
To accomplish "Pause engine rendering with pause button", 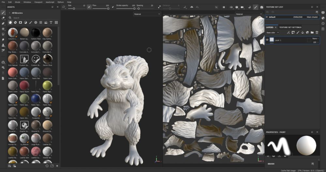I will click(224, 7).
